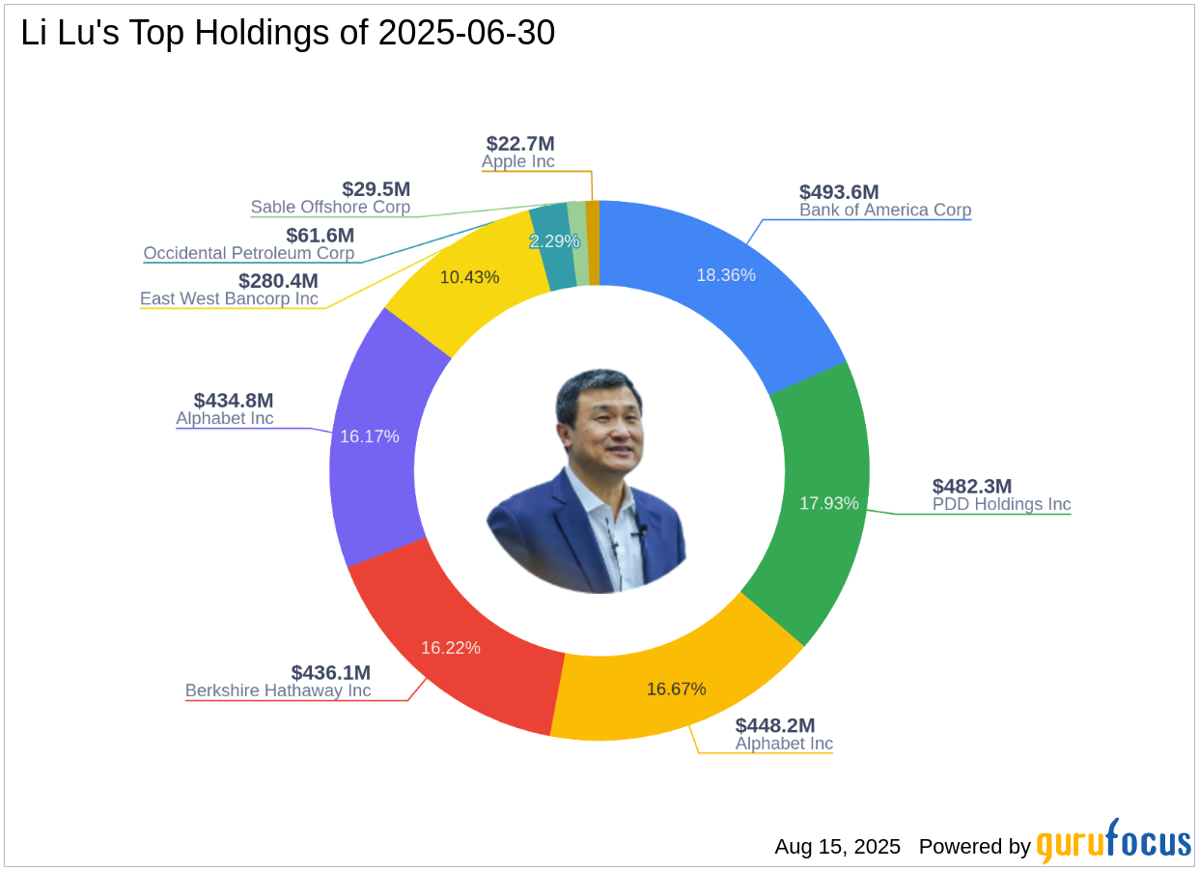Screen dimensions: 1199x871
Task: Click the "$280.4M" value
Action: (278, 280)
